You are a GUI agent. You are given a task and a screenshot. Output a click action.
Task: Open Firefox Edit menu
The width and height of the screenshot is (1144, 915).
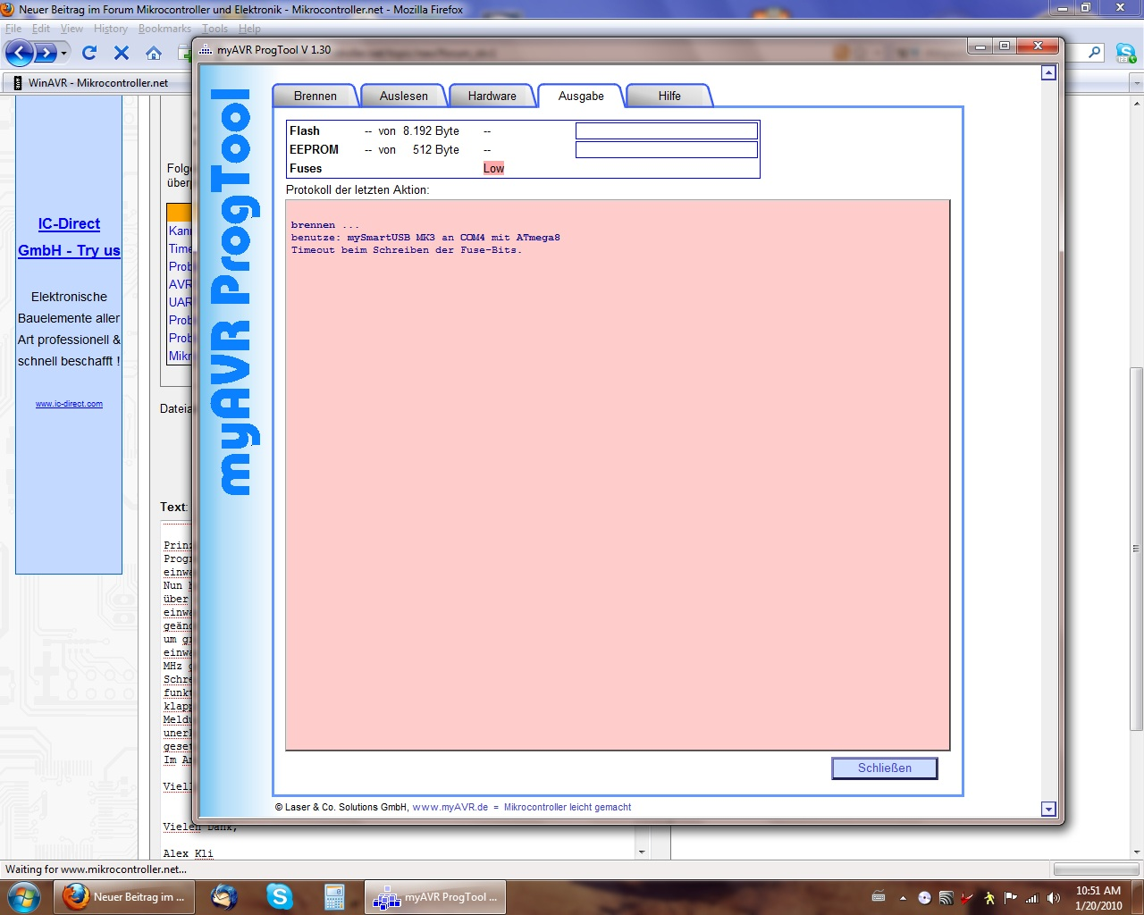click(x=41, y=29)
